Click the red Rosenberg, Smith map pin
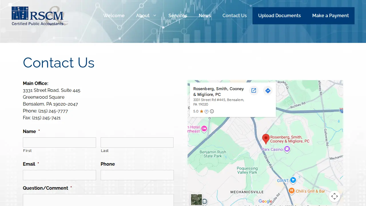The height and width of the screenshot is (206, 366). [x=266, y=139]
